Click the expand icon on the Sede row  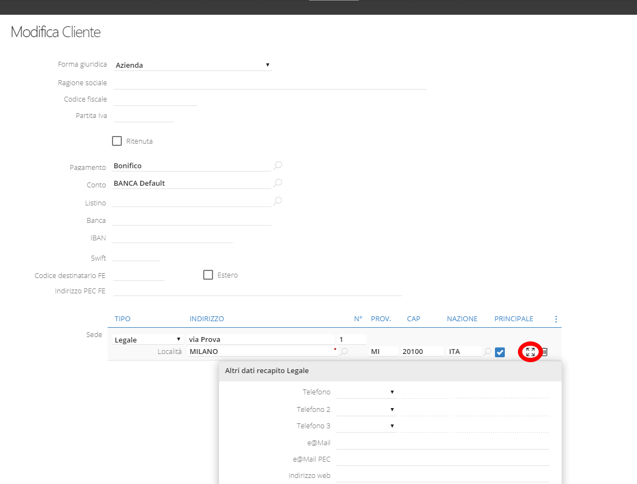(x=530, y=352)
